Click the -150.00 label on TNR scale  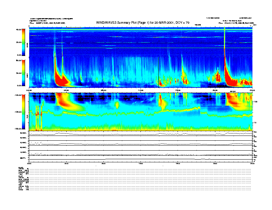[18, 129]
